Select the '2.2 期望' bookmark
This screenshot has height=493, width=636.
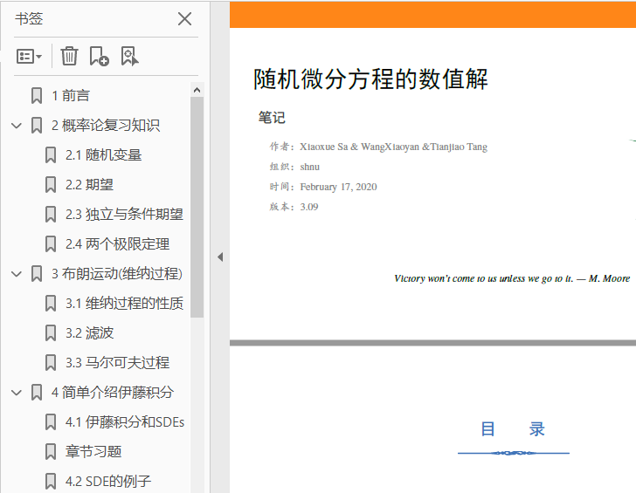point(89,185)
